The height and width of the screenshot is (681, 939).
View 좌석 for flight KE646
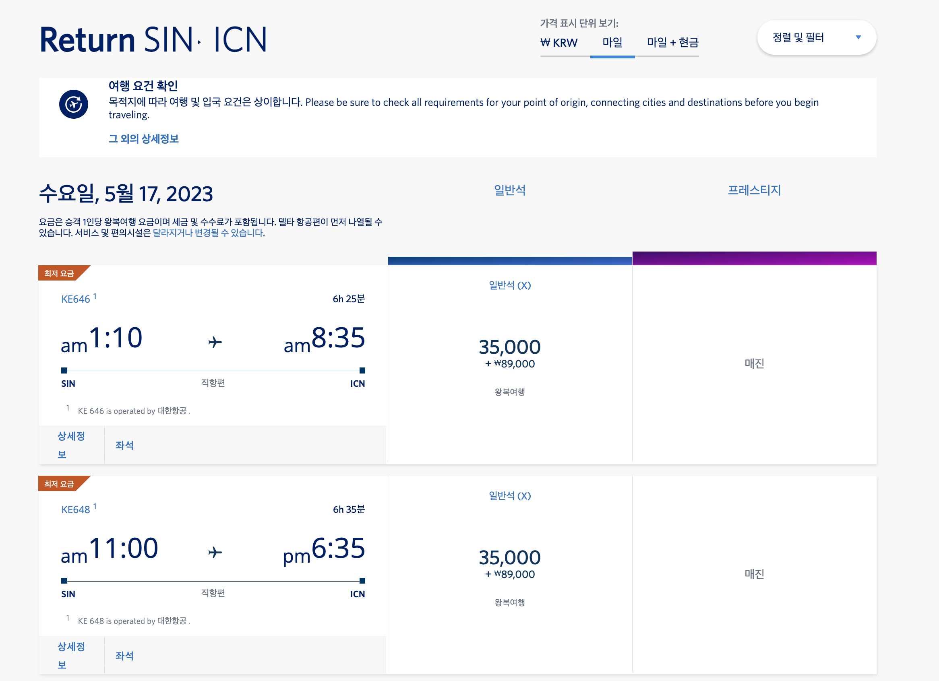(124, 445)
